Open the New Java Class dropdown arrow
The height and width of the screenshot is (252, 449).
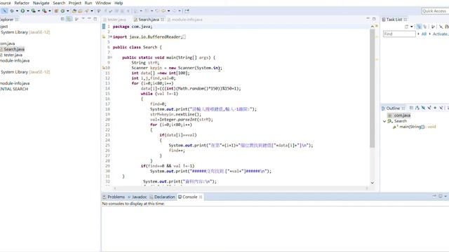pyautogui.click(x=67, y=11)
